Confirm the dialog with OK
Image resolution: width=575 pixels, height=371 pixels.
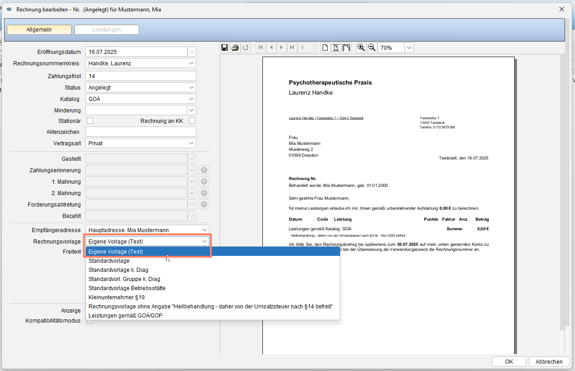[x=509, y=361]
